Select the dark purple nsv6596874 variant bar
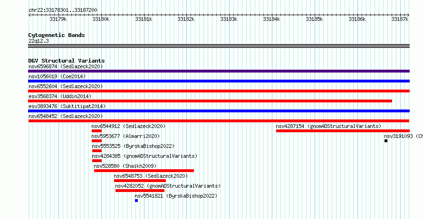 (x=219, y=71)
